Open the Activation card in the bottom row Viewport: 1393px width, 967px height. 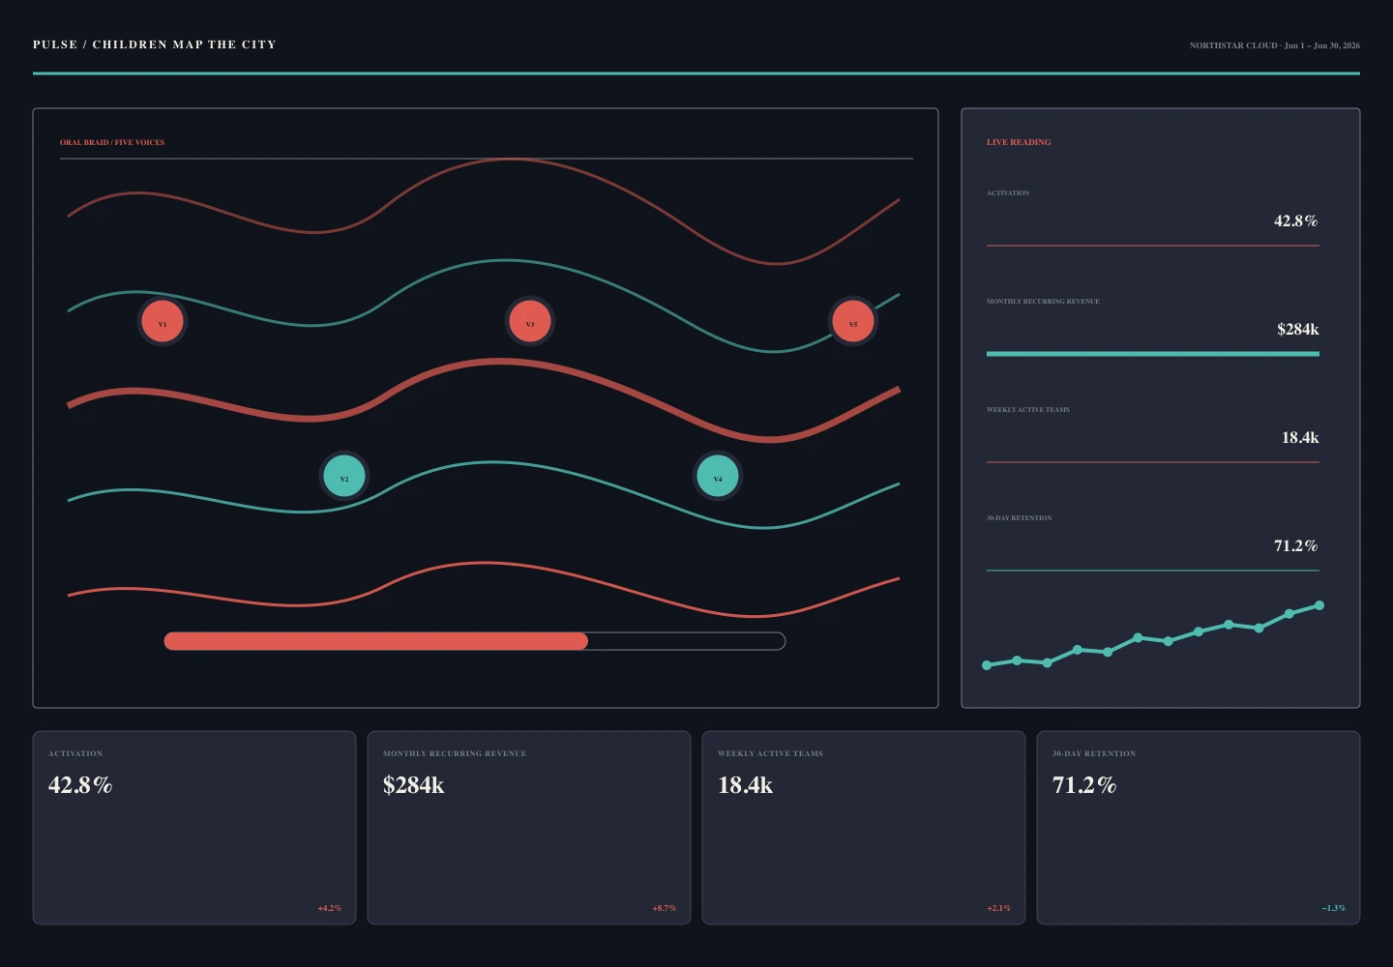pyautogui.click(x=194, y=828)
